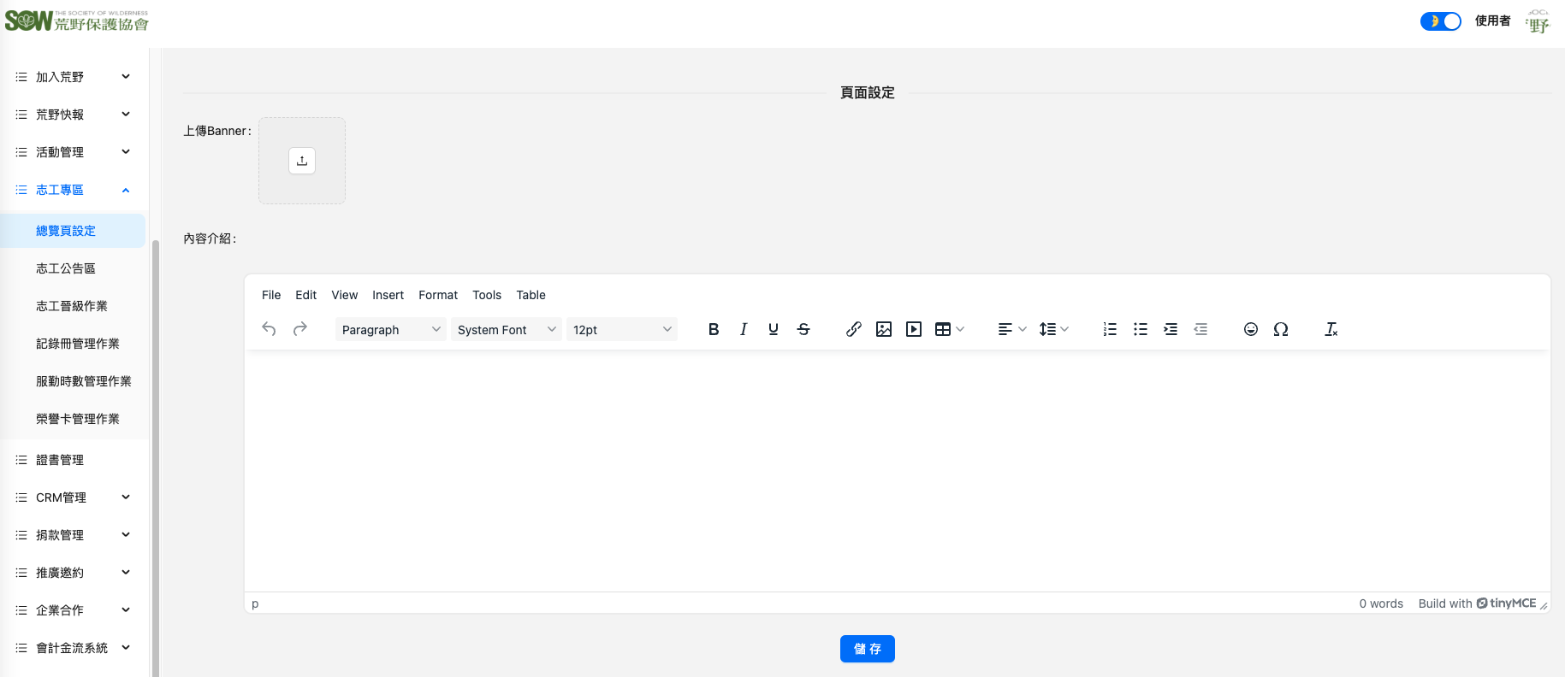This screenshot has width=1565, height=677.
Task: Click the insert media icon
Action: (914, 329)
